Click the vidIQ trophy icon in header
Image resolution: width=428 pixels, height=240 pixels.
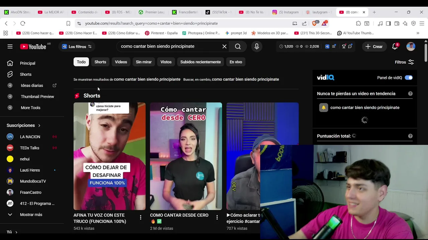[x=344, y=46]
